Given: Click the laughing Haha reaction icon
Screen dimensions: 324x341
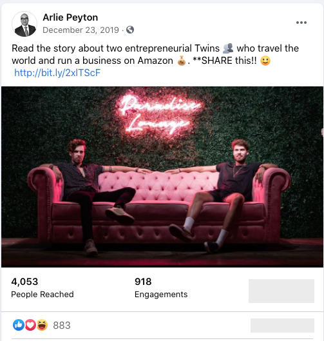Looking at the screenshot, I should pyautogui.click(x=42, y=325).
